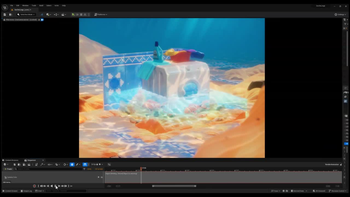Image resolution: width=350 pixels, height=197 pixels.
Task: Save the current level with the disk icon
Action: click(5, 15)
